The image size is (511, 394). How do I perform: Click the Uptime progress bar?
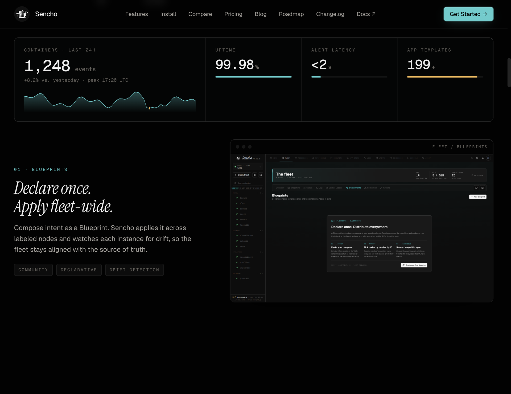253,77
